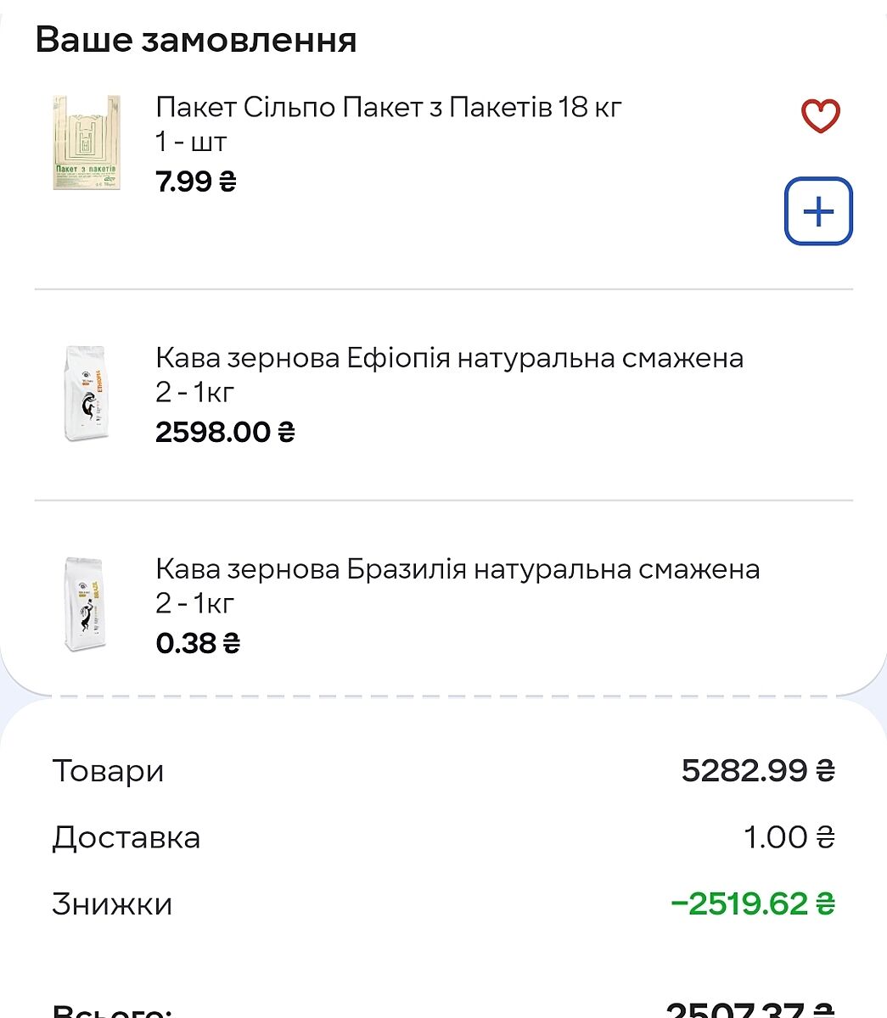Image resolution: width=887 pixels, height=1018 pixels.
Task: Tap the '2 - 1кг' quantity under Бразилія
Action: pos(194,603)
